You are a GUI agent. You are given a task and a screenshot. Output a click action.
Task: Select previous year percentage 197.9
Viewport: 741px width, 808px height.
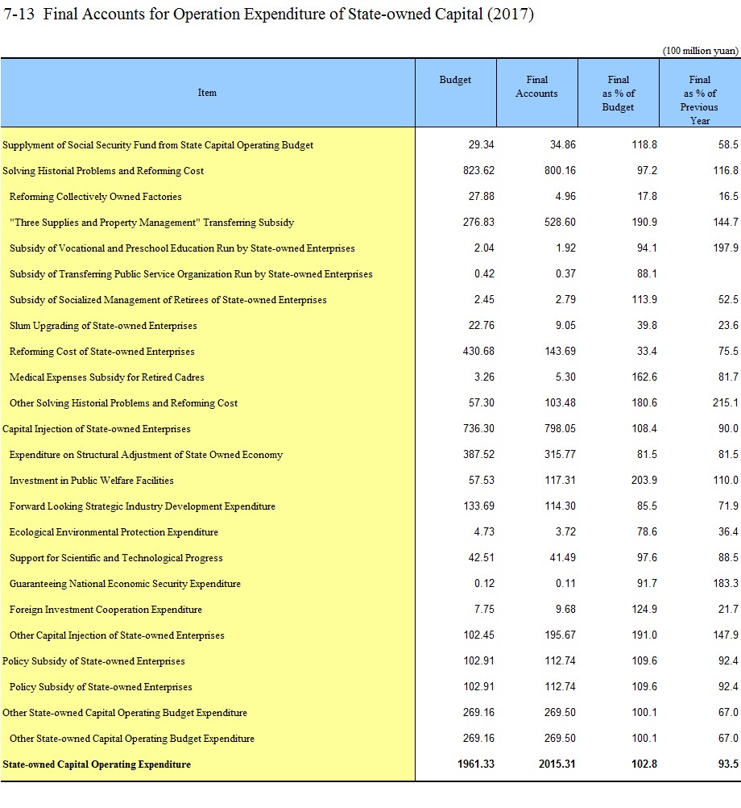[x=726, y=248]
